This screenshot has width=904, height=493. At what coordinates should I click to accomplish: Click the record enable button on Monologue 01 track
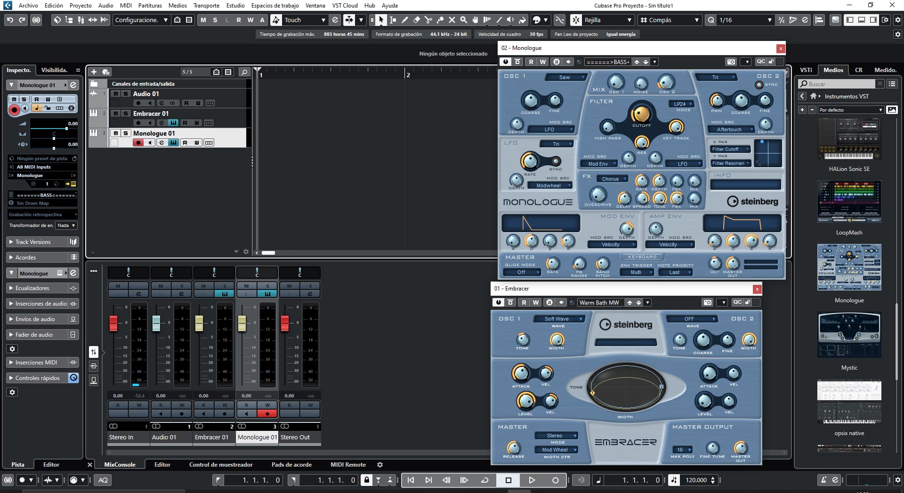pos(138,143)
